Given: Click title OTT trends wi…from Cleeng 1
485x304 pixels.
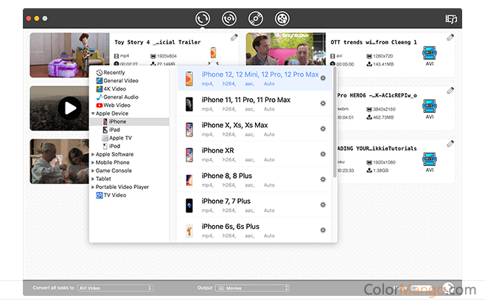Looking at the screenshot, I should tap(374, 42).
